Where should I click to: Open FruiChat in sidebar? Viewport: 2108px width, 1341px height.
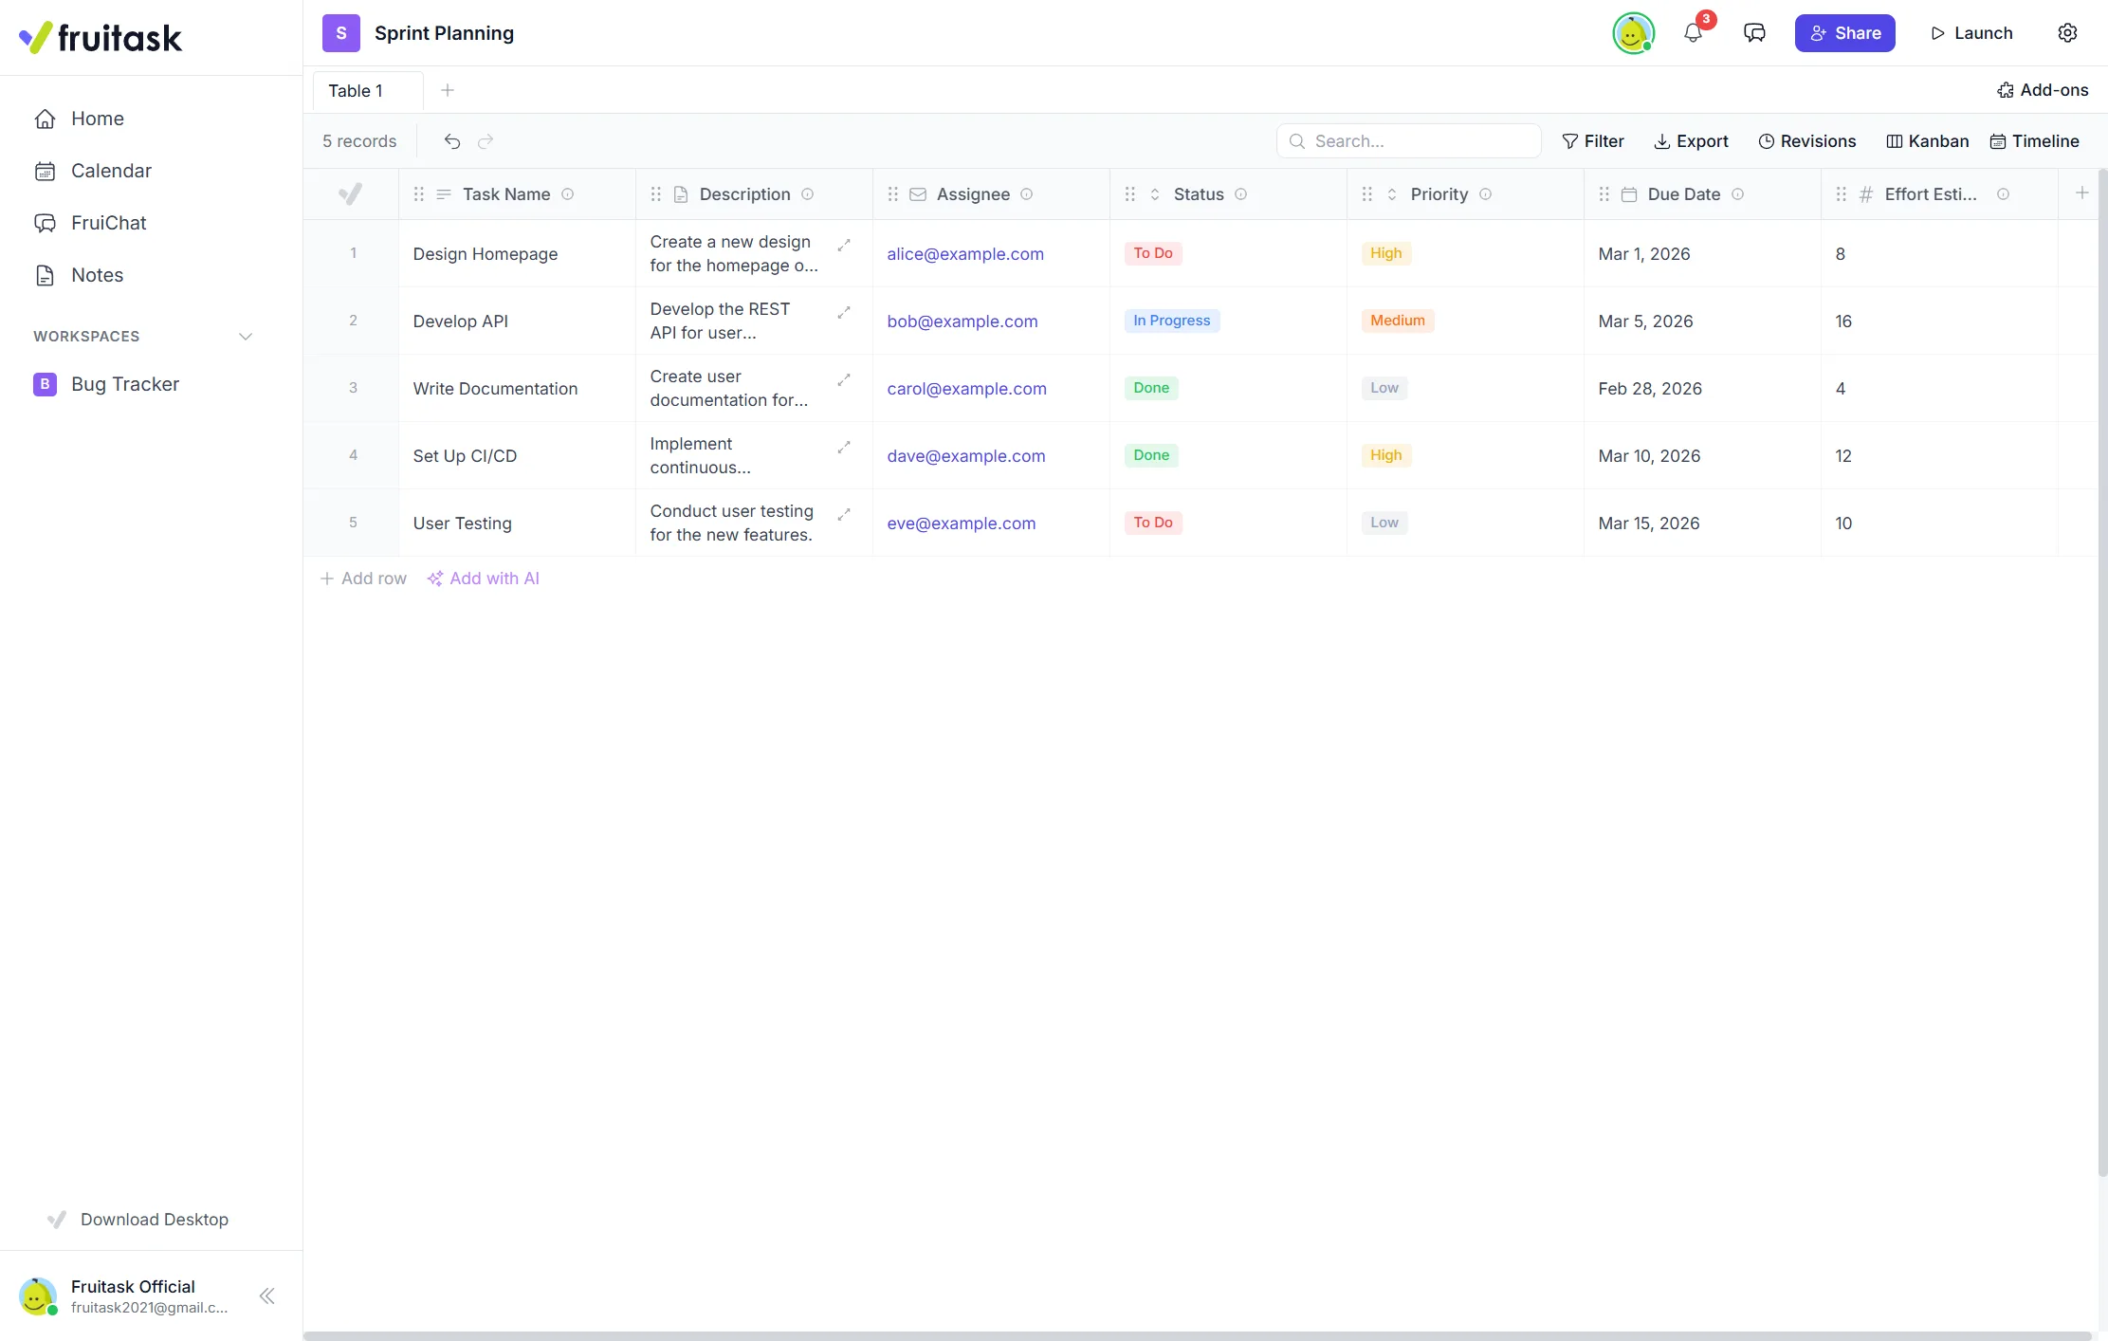(x=90, y=223)
